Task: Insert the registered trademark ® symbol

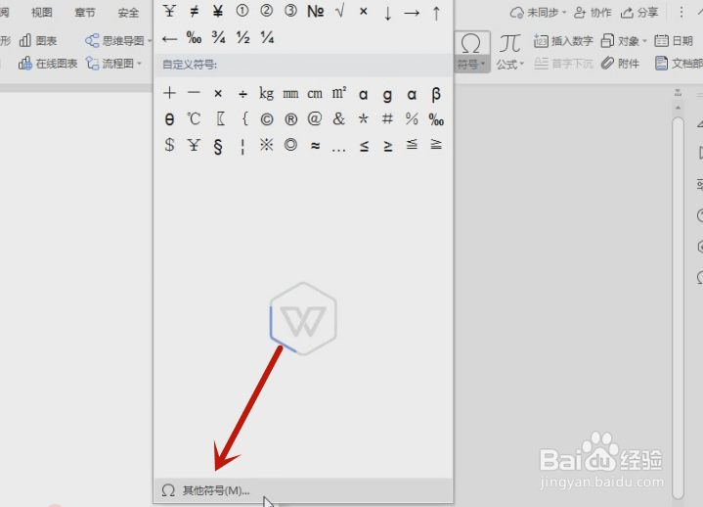Action: click(291, 119)
